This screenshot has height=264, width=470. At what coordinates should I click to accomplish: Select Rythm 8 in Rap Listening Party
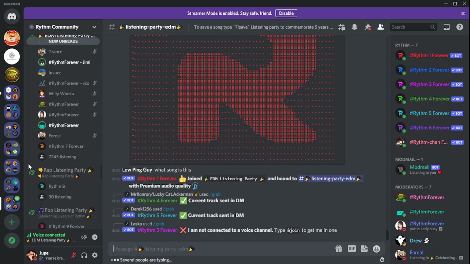[68, 186]
